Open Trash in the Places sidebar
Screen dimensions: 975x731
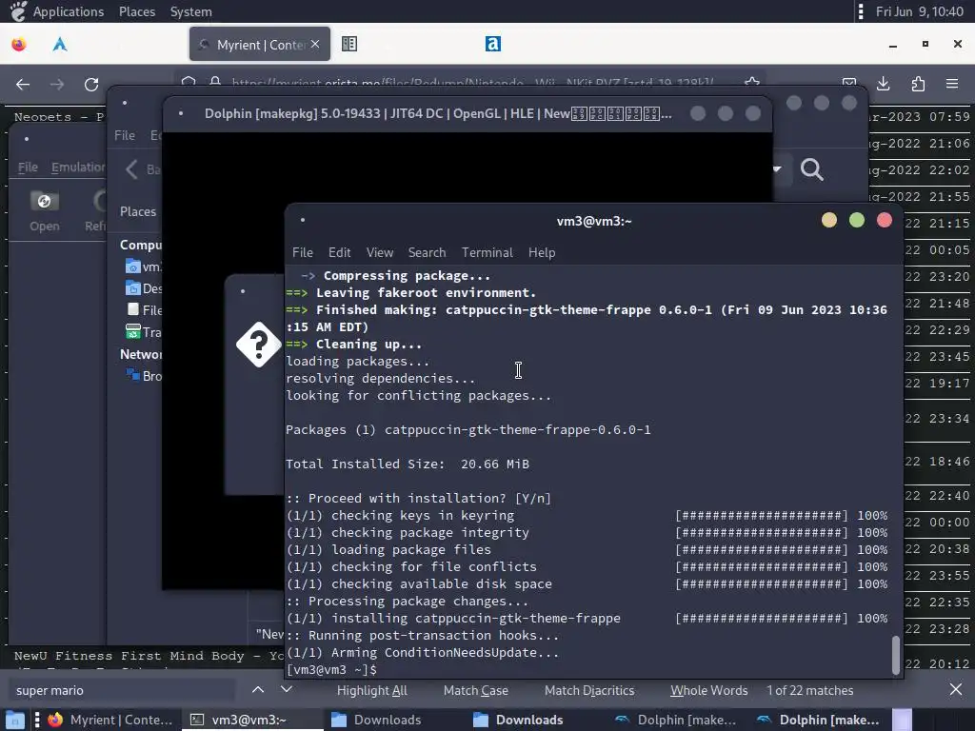tap(144, 332)
